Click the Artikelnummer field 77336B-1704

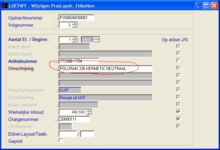(78, 61)
